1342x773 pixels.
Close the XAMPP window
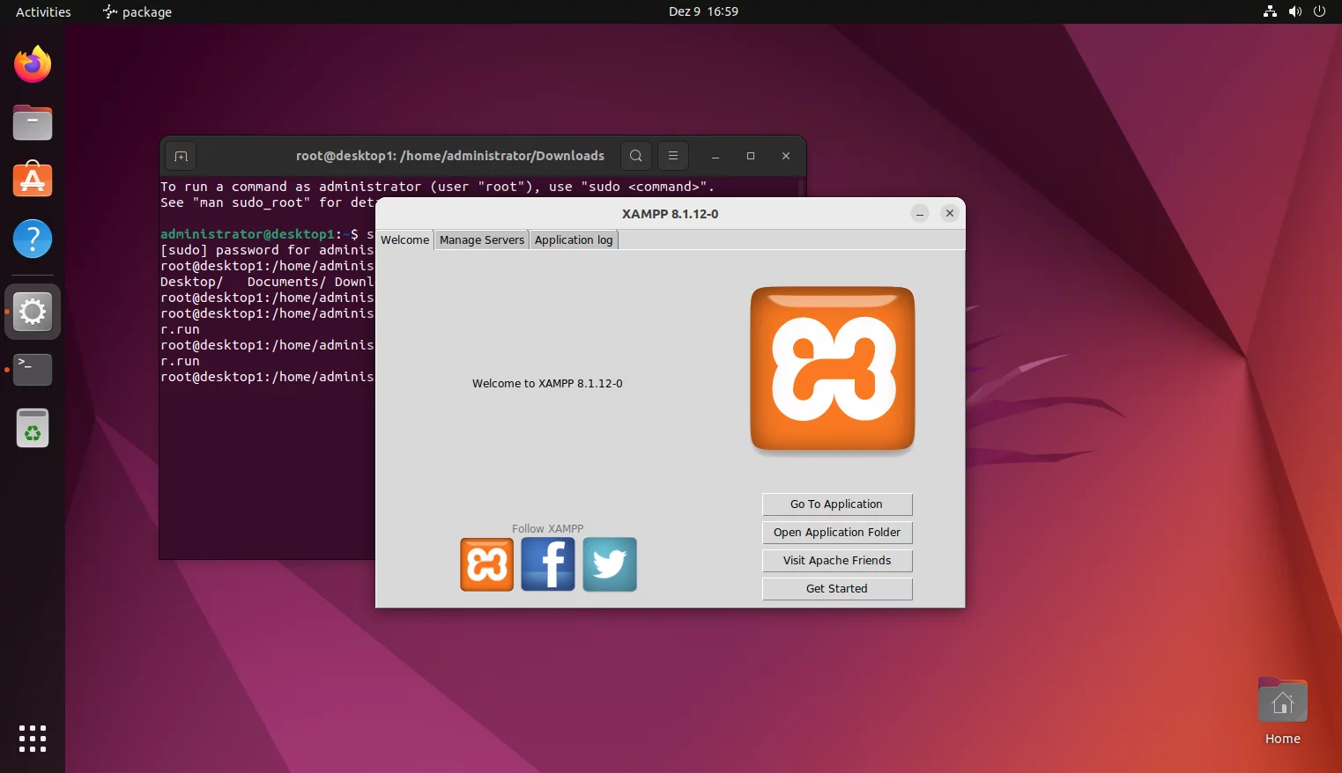coord(949,213)
